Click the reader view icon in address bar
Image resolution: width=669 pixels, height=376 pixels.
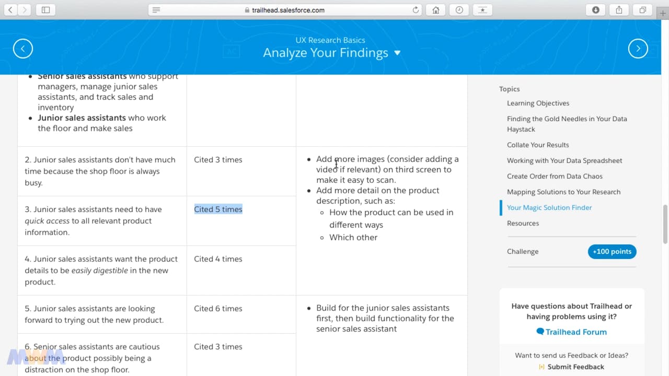pyautogui.click(x=156, y=10)
